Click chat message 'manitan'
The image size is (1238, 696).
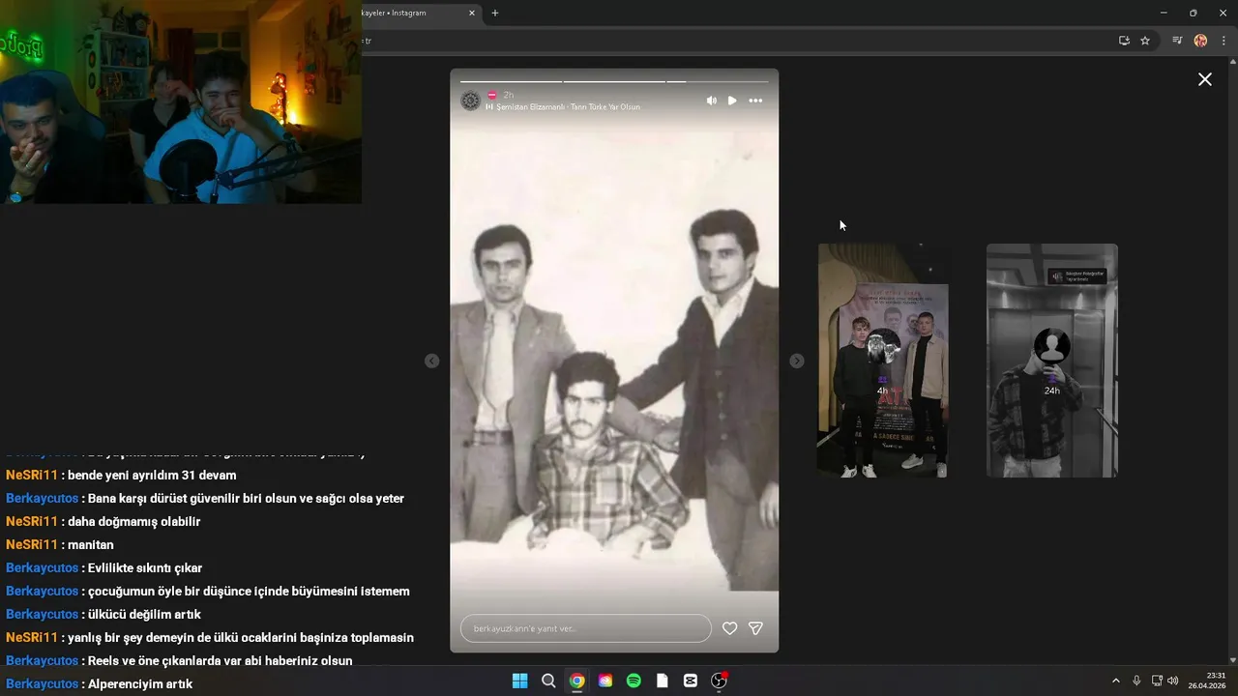(x=91, y=545)
